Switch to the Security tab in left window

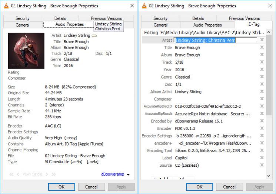click(23, 18)
